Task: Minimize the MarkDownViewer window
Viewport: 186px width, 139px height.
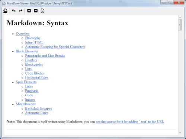Action: click(164, 3)
